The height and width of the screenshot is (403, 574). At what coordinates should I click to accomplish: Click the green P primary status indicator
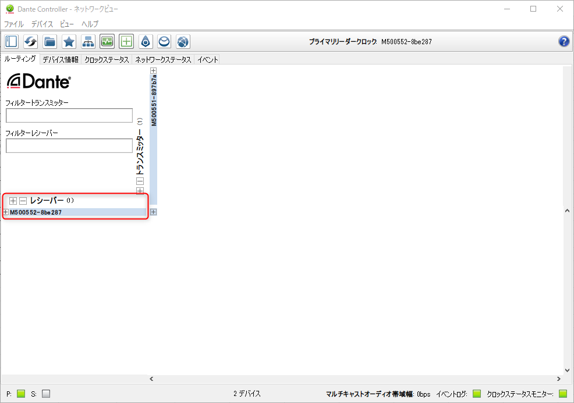coord(21,394)
